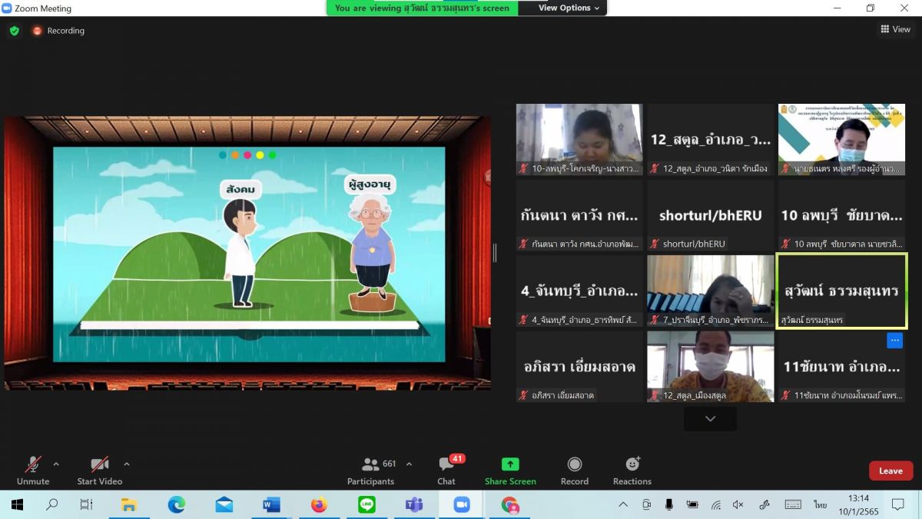
Task: Open LINE app from the taskbar
Action: 366,505
